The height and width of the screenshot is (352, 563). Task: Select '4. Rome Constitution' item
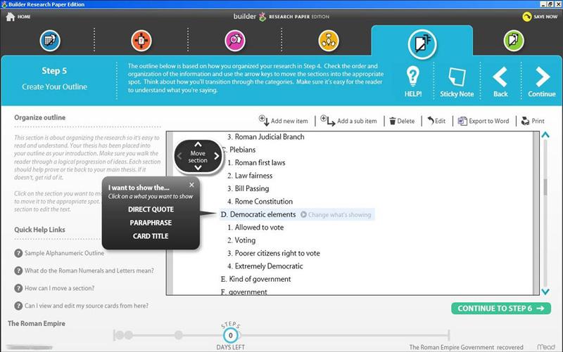(x=260, y=202)
